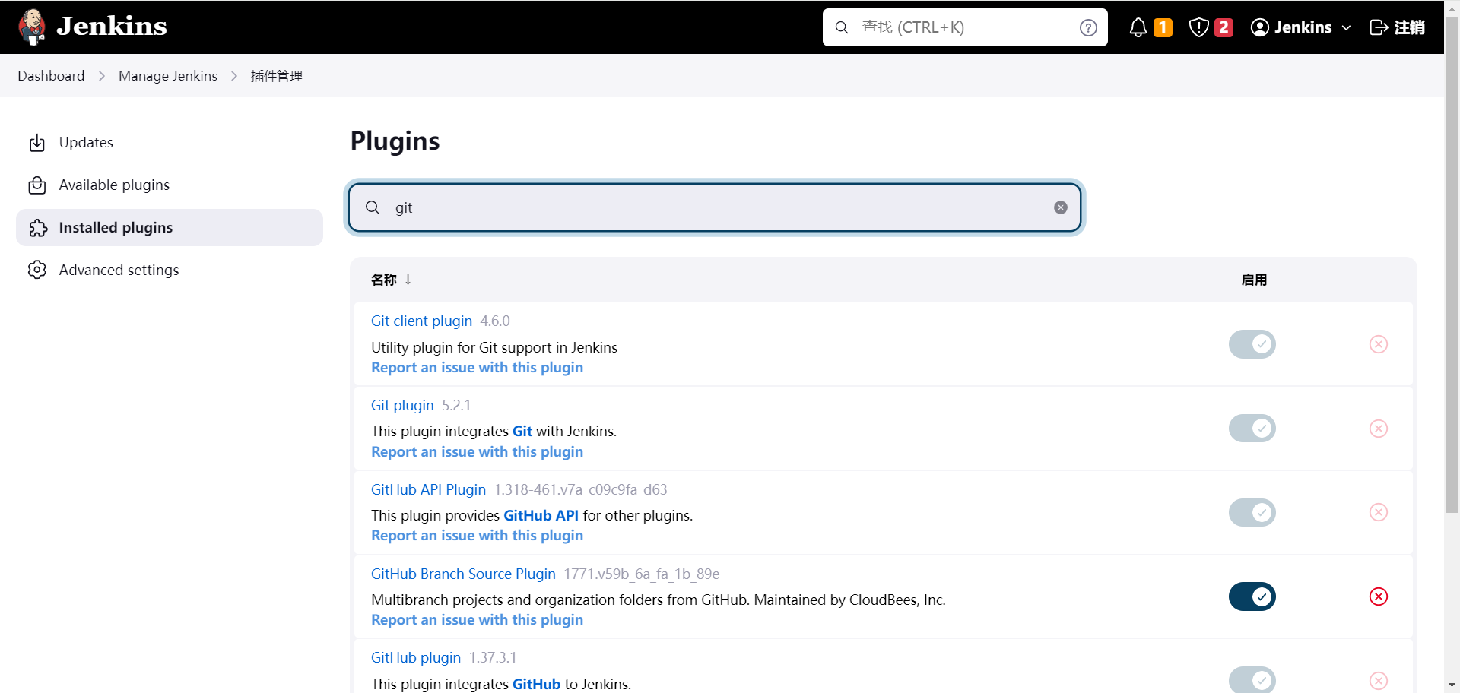Click the 注销 logout text
The height and width of the screenshot is (693, 1460).
(1409, 27)
